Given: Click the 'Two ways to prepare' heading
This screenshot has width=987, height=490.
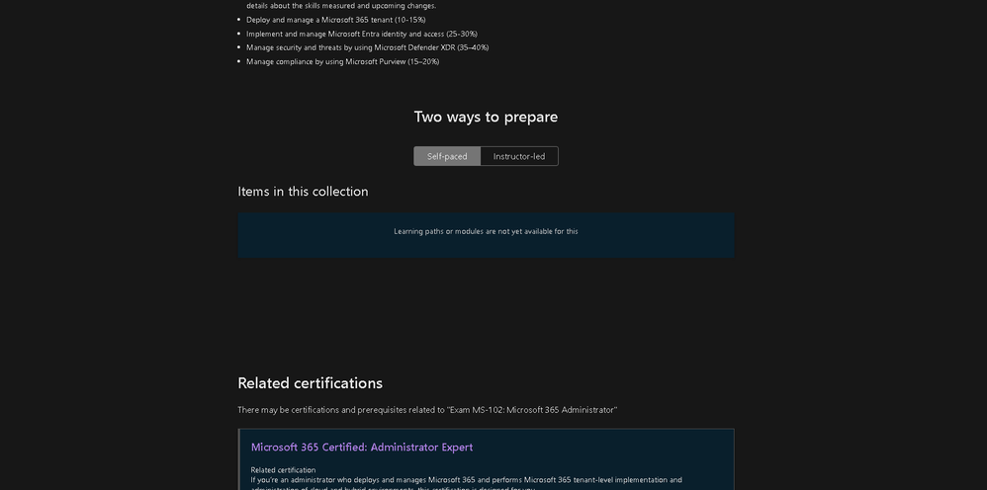Looking at the screenshot, I should 486,117.
